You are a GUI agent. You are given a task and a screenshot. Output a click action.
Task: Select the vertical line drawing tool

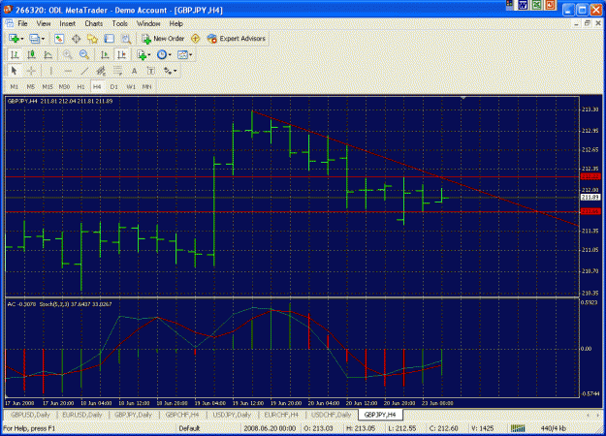pos(50,71)
